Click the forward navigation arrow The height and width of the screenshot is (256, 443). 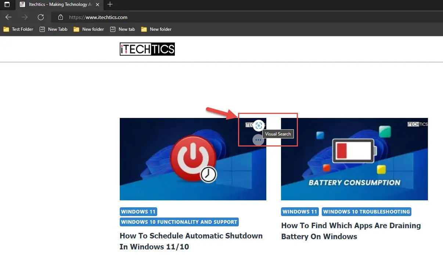pos(25,17)
